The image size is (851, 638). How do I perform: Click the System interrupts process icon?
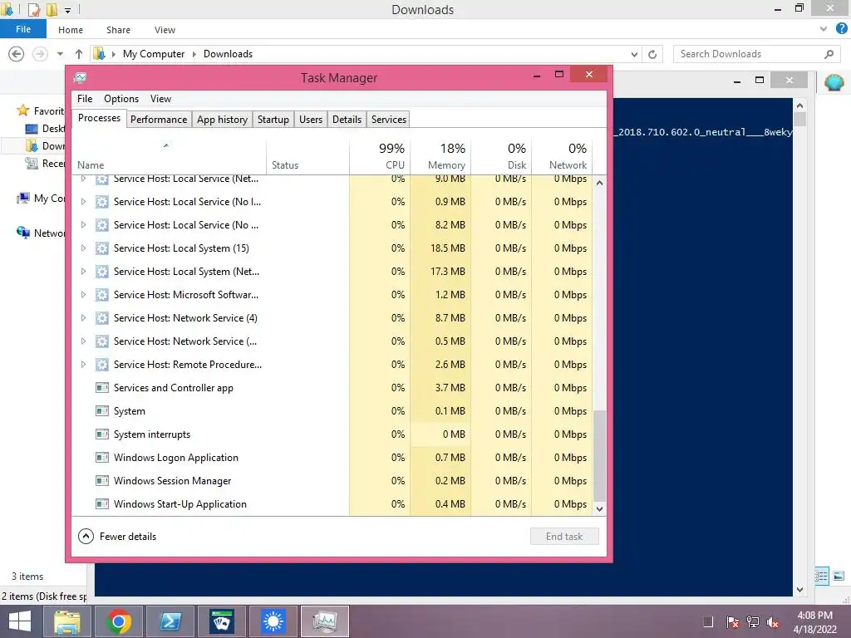(101, 434)
